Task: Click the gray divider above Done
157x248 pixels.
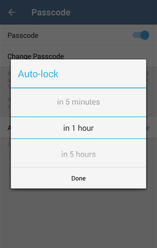Action: point(78,167)
